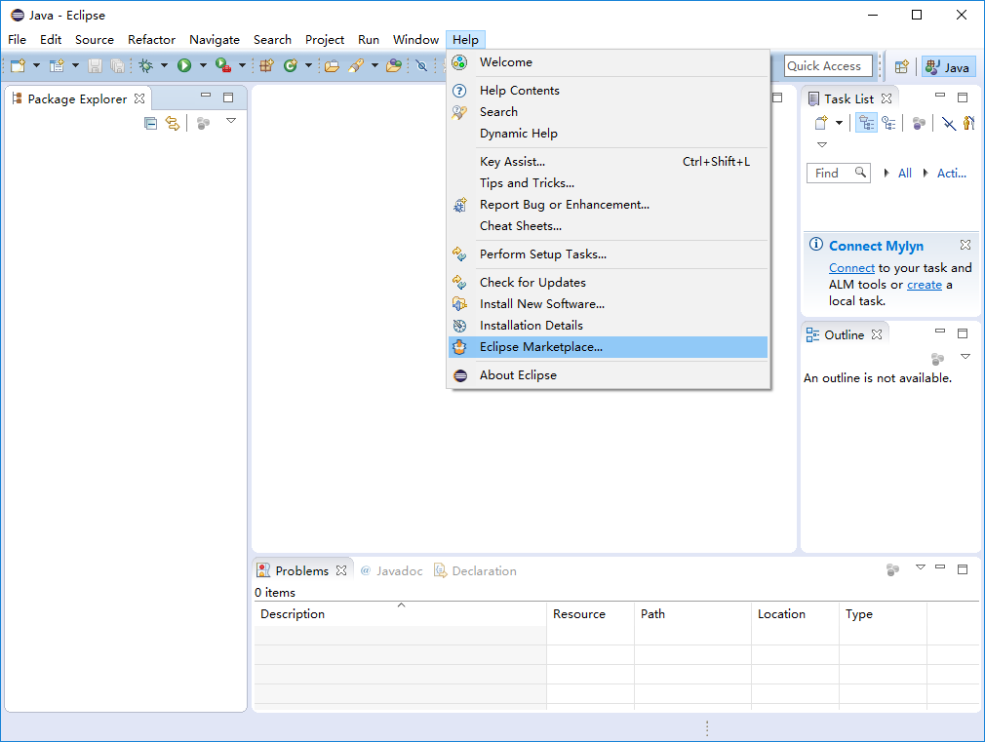This screenshot has width=985, height=742.
Task: Switch to the Java perspective button
Action: (948, 66)
